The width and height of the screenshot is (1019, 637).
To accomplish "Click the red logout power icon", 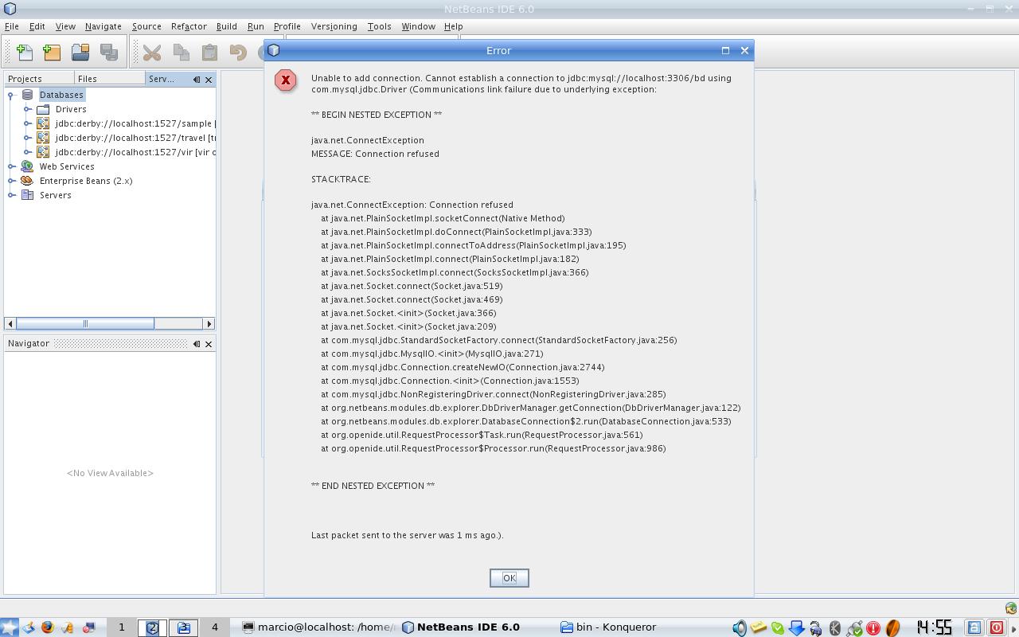I will click(997, 627).
